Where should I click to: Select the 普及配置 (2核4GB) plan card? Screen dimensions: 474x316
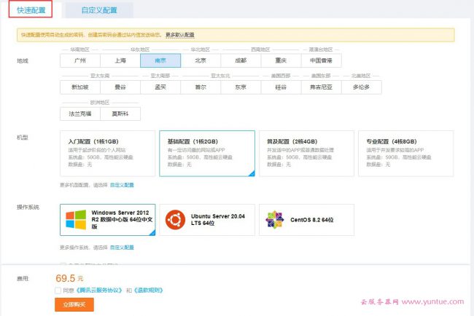tap(306, 154)
